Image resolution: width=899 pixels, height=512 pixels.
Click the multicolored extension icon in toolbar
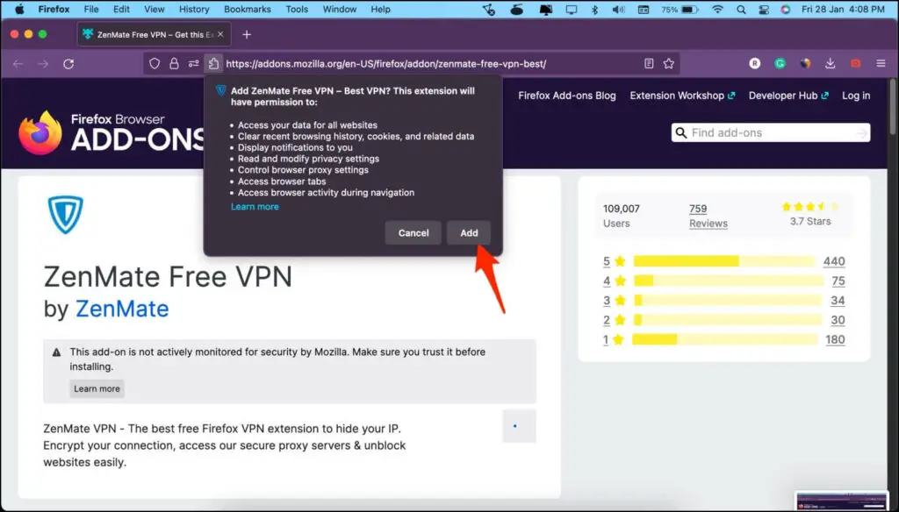tap(805, 64)
